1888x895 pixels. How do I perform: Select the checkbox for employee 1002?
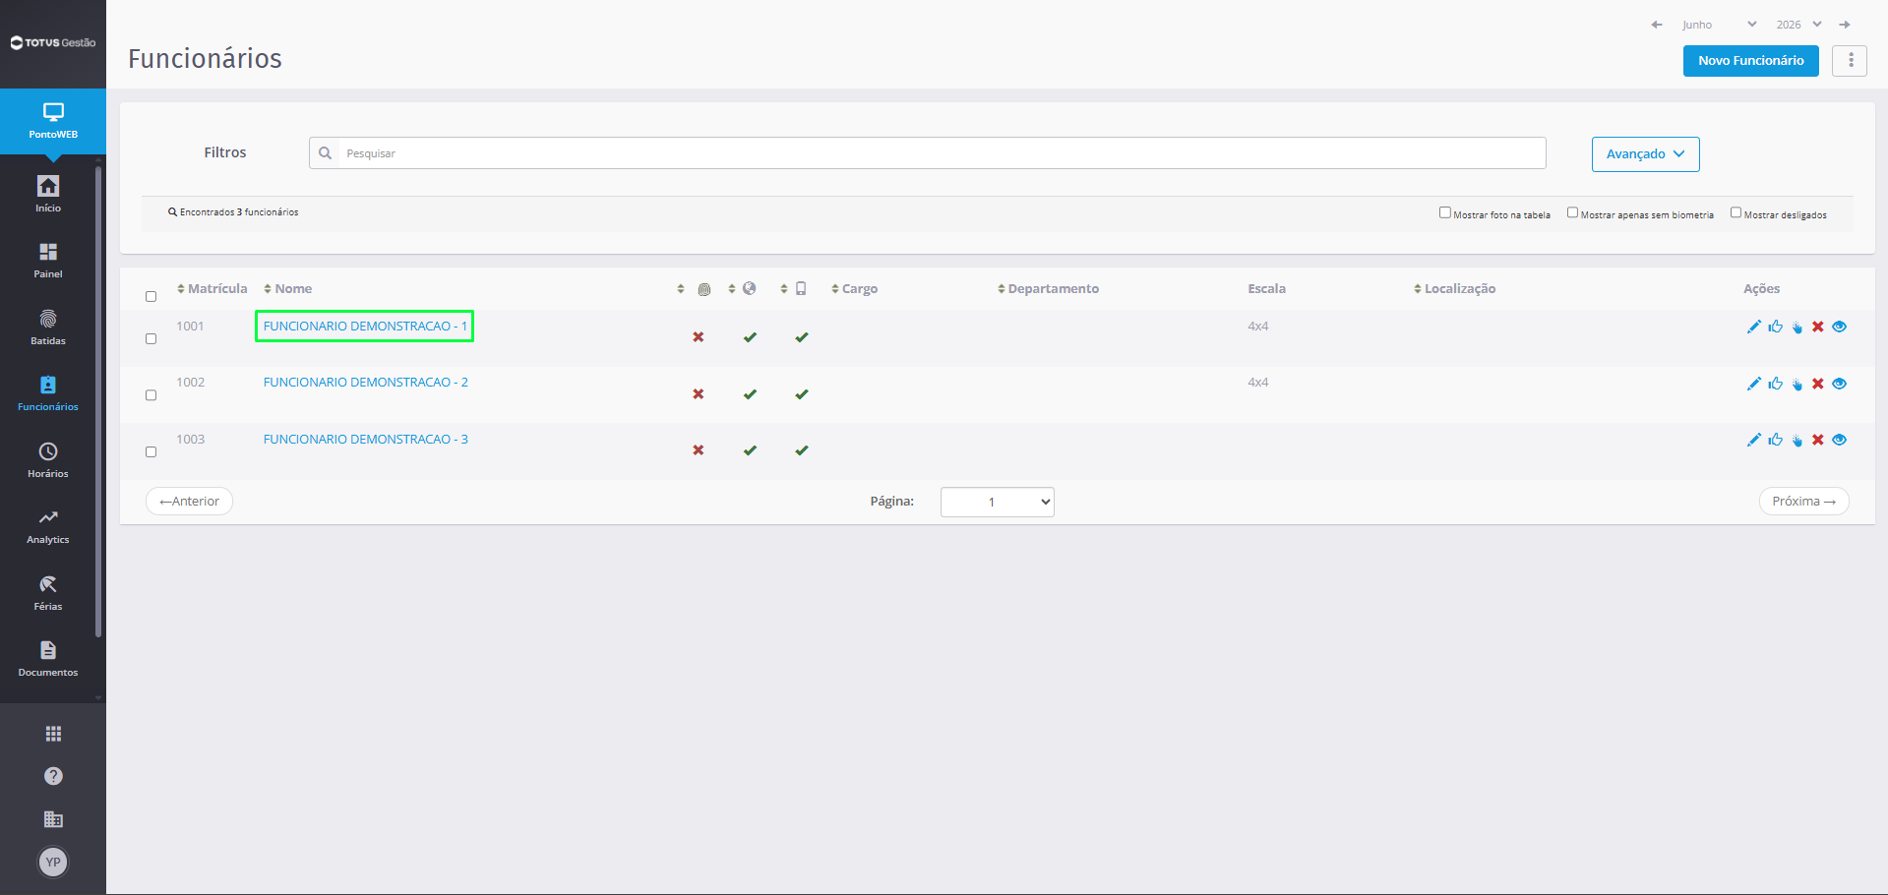[x=151, y=395]
